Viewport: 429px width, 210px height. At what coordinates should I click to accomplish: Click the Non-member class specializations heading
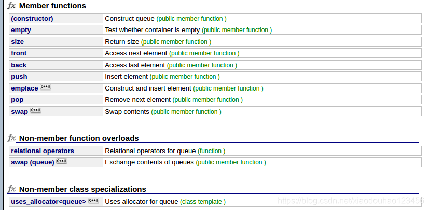pyautogui.click(x=82, y=189)
